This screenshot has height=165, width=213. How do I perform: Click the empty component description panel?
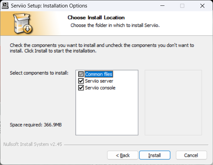173,102
